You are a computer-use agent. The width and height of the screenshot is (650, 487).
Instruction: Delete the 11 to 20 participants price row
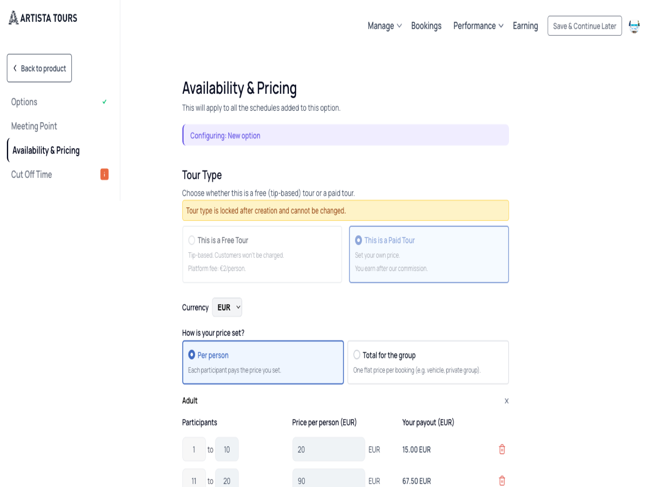click(x=502, y=481)
